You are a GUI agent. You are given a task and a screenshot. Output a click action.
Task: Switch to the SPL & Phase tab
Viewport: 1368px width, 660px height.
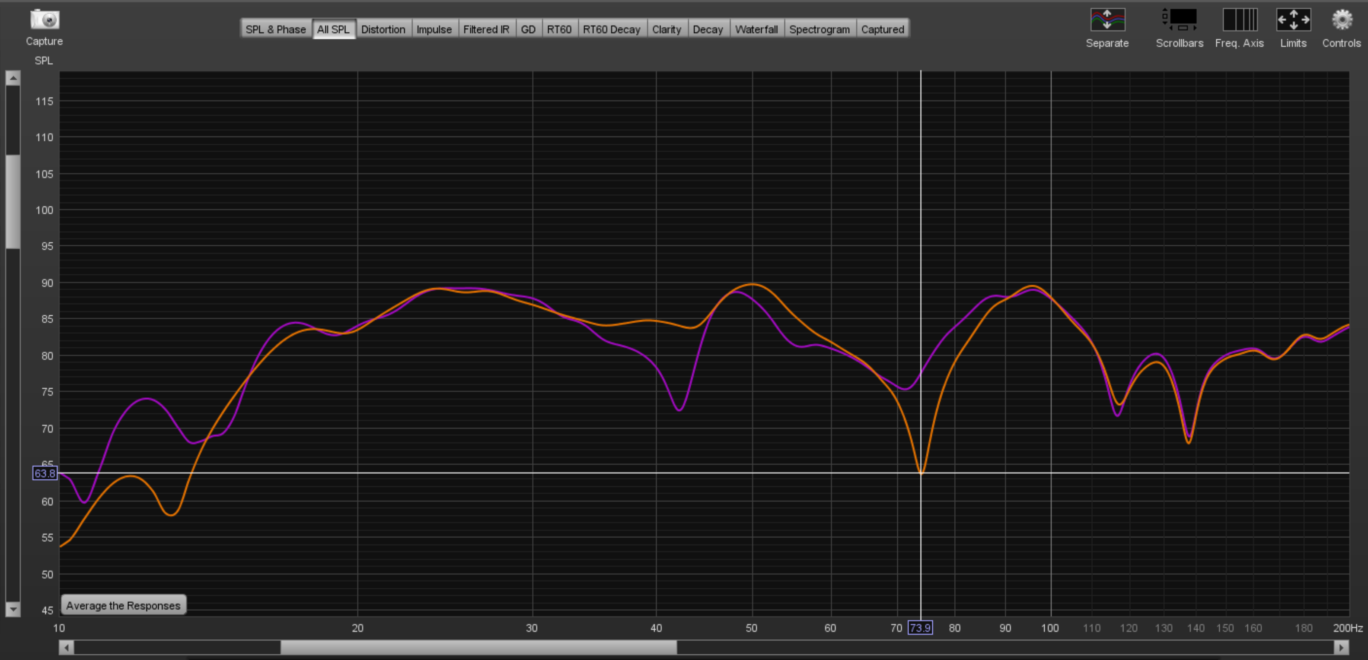click(x=276, y=29)
